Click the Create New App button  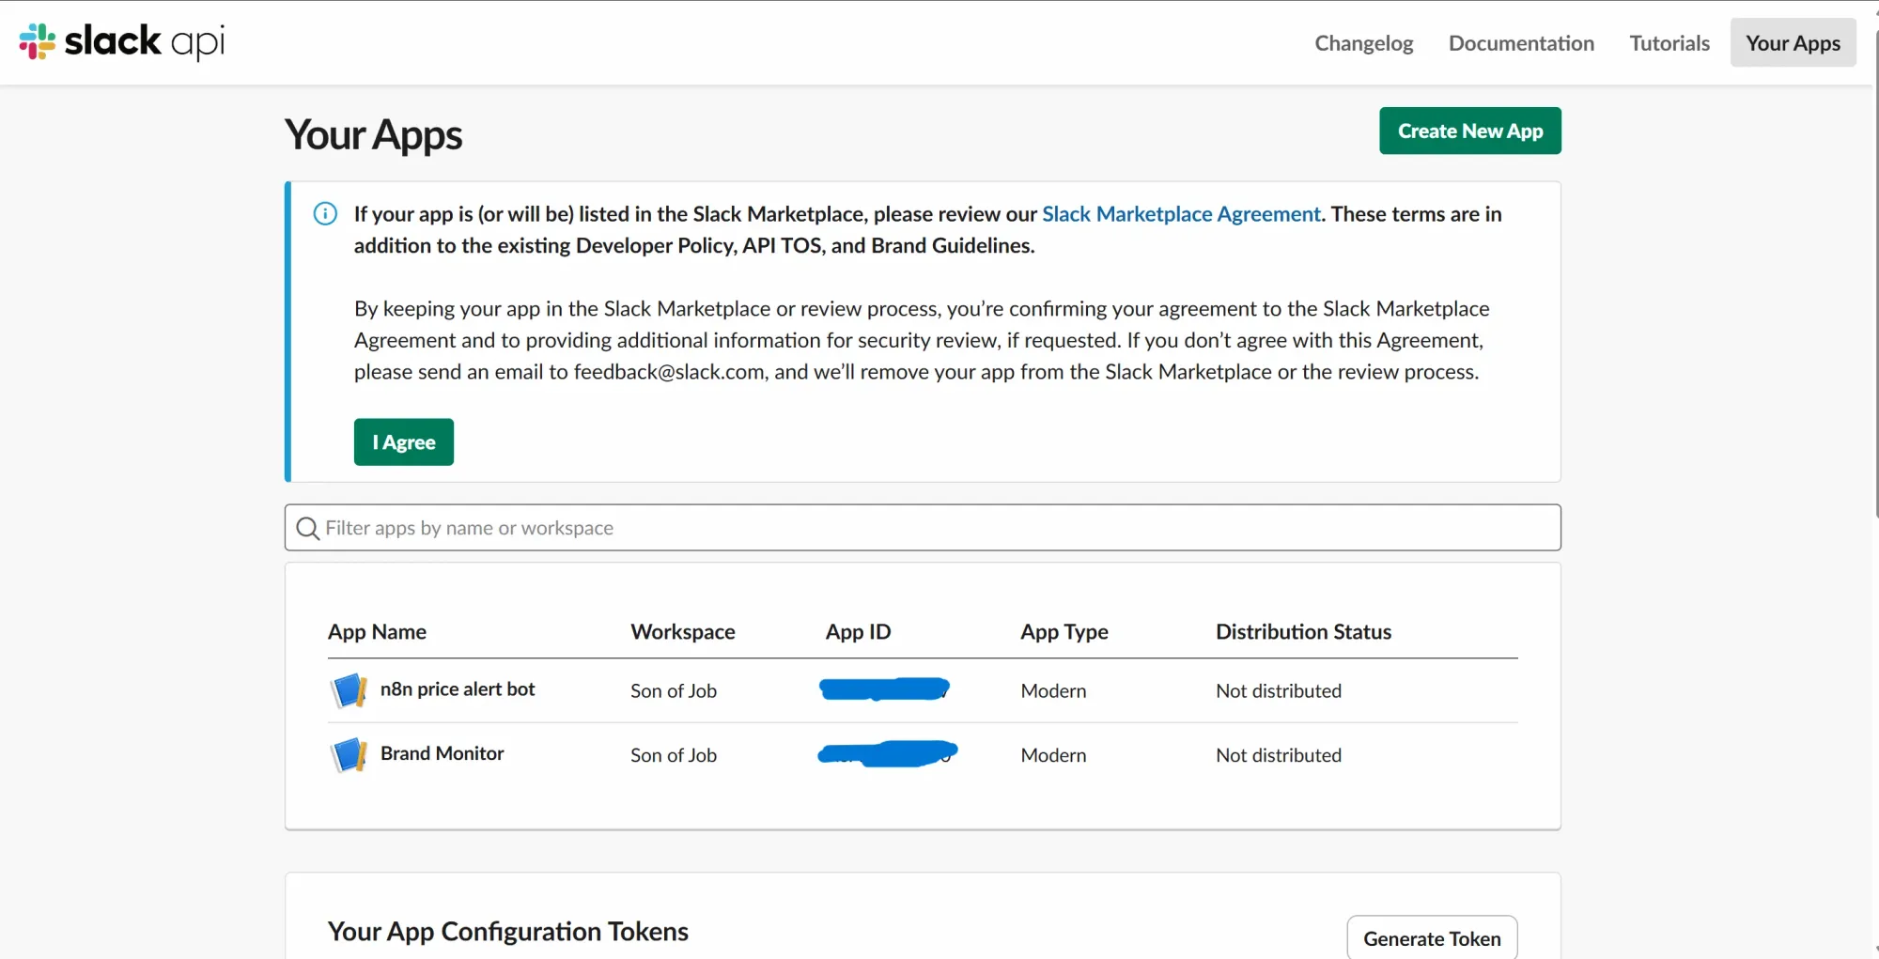pos(1470,131)
